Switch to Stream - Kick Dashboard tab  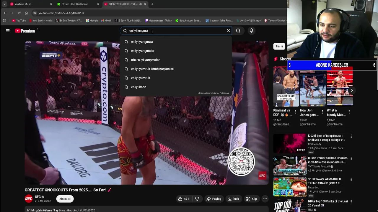78,4
